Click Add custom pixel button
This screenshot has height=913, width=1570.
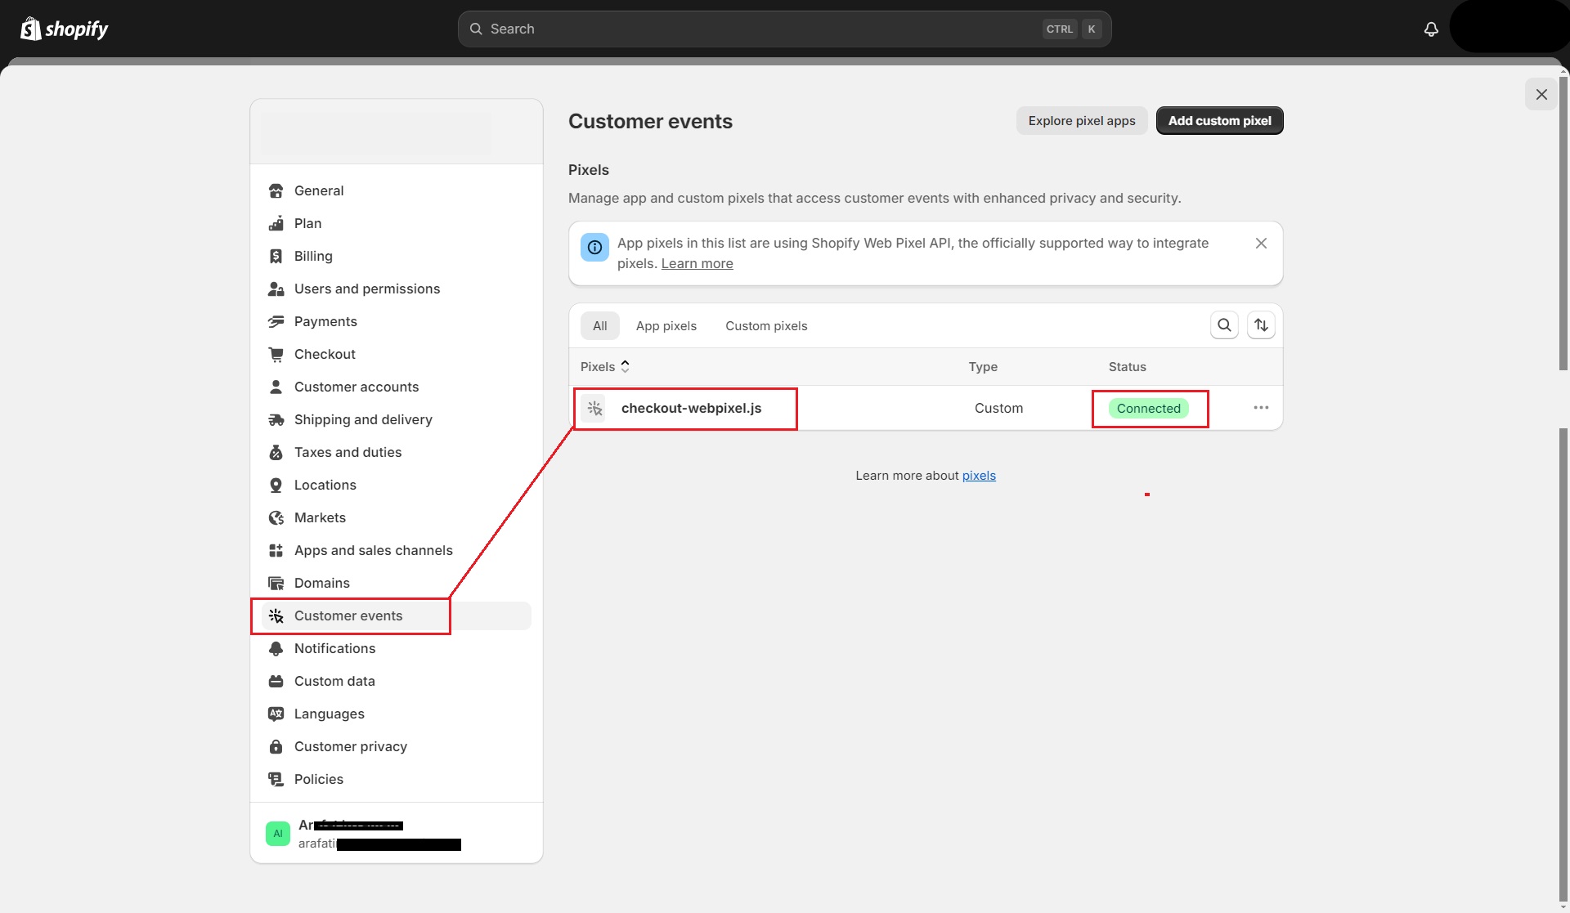pyautogui.click(x=1219, y=121)
